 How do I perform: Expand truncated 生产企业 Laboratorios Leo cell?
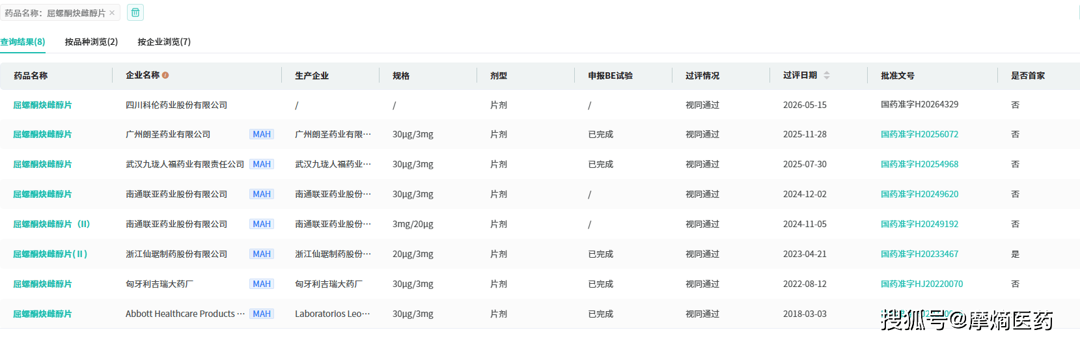333,314
